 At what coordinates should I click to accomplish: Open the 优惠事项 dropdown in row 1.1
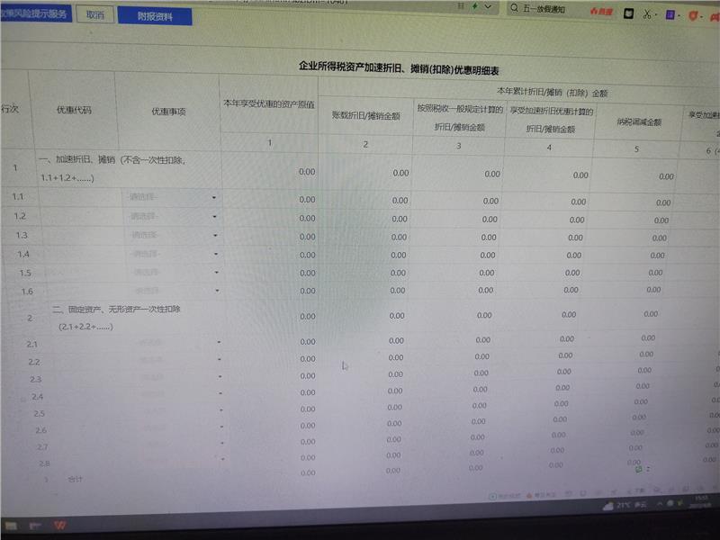[x=171, y=196]
